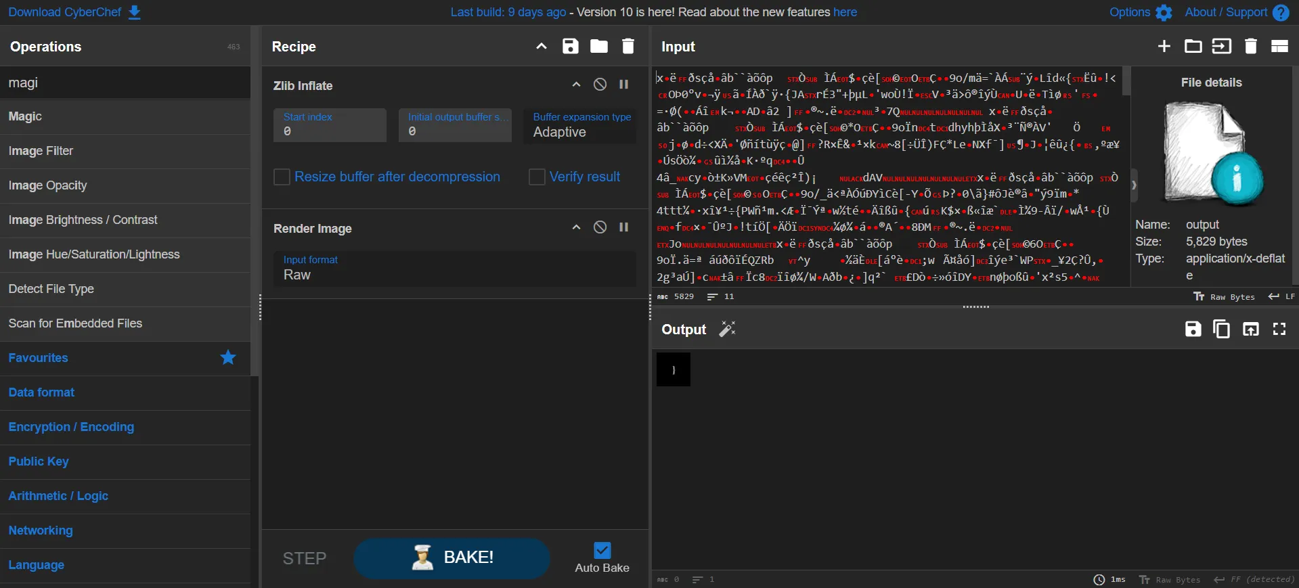Click the Input text vertical scrollbar
Image resolution: width=1299 pixels, height=588 pixels.
(x=1126, y=81)
